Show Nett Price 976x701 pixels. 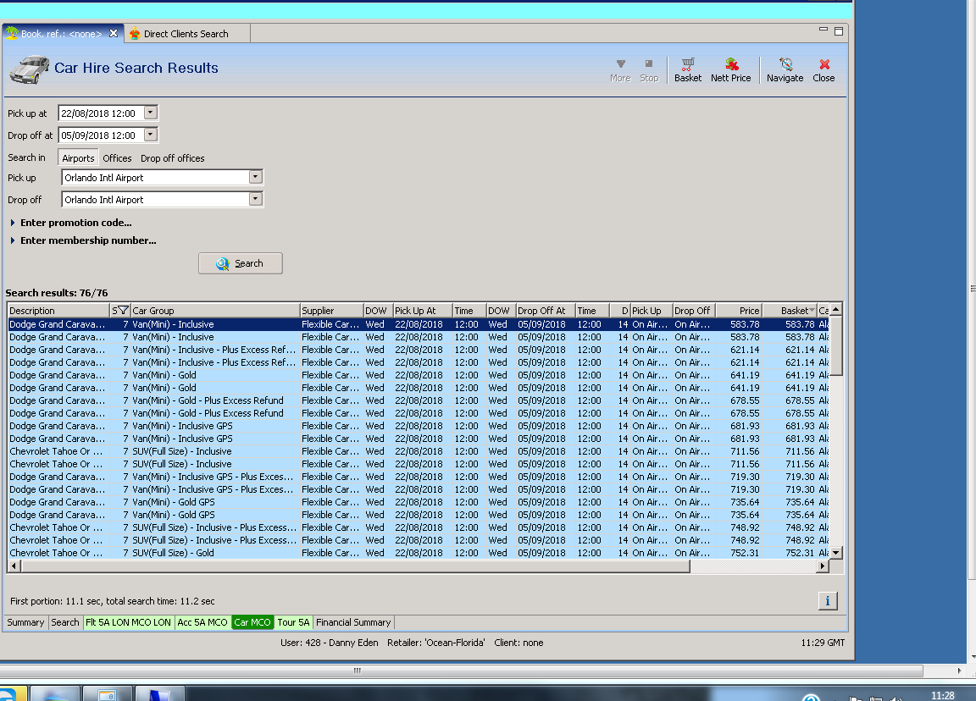[x=731, y=69]
